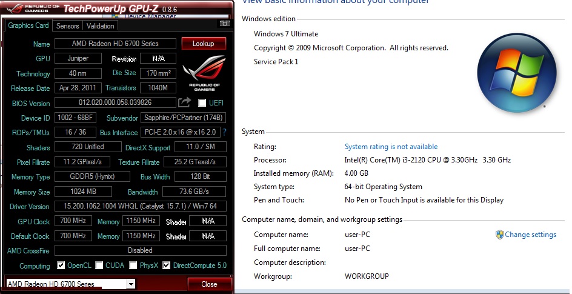This screenshot has height=294, width=572.
Task: Click the Shaders value 720 Unified
Action: 88,147
